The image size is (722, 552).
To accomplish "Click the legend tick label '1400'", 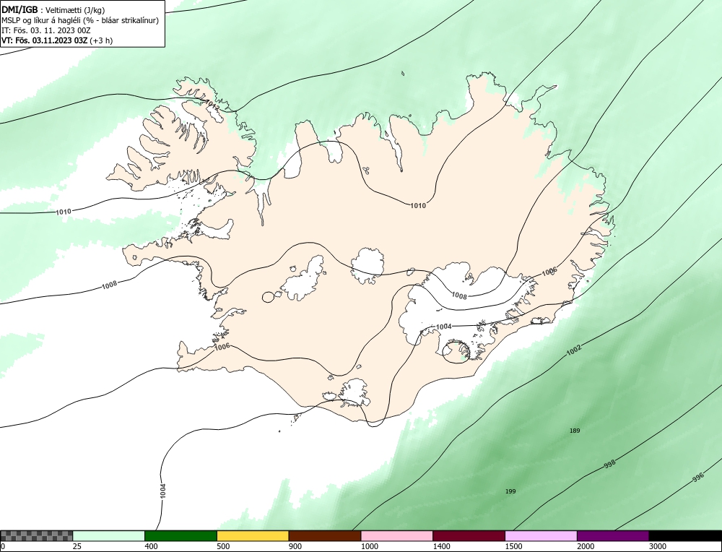I will [441, 546].
